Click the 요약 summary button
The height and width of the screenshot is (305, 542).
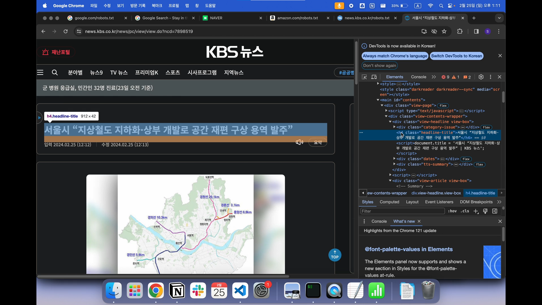318,143
